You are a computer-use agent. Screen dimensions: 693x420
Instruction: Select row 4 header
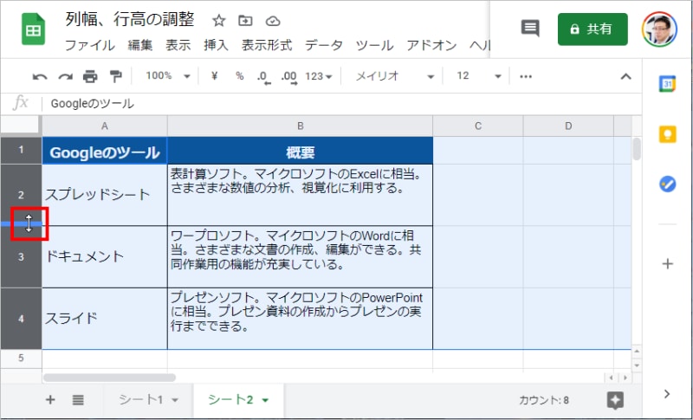click(x=21, y=319)
